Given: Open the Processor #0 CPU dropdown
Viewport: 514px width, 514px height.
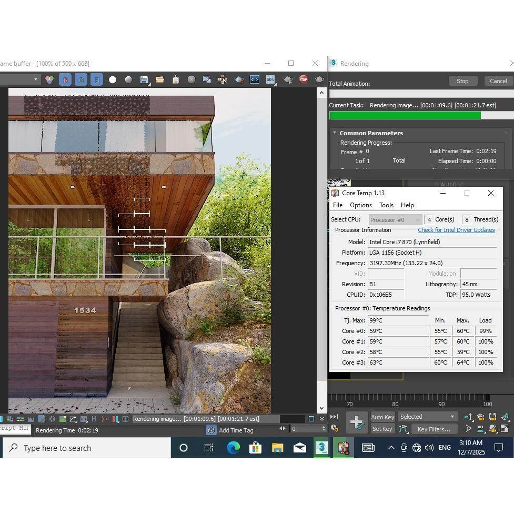Looking at the screenshot, I should [x=395, y=219].
